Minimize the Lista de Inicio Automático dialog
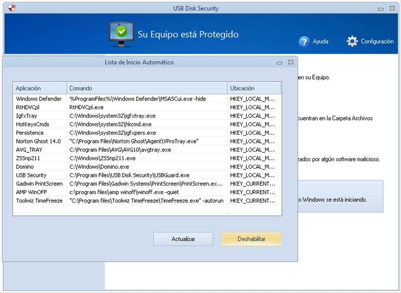Screen dimensions: 401x293 pyautogui.click(x=279, y=63)
